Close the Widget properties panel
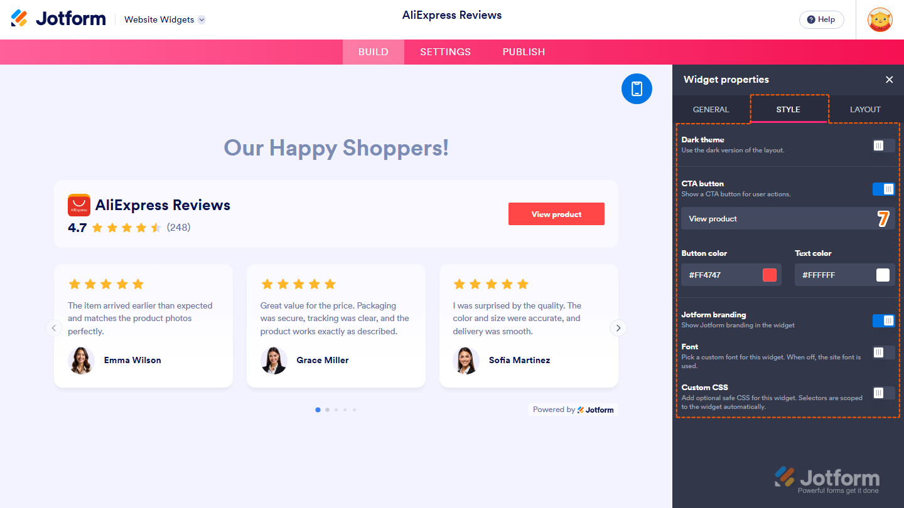Screen dimensions: 904x508 click(x=889, y=80)
